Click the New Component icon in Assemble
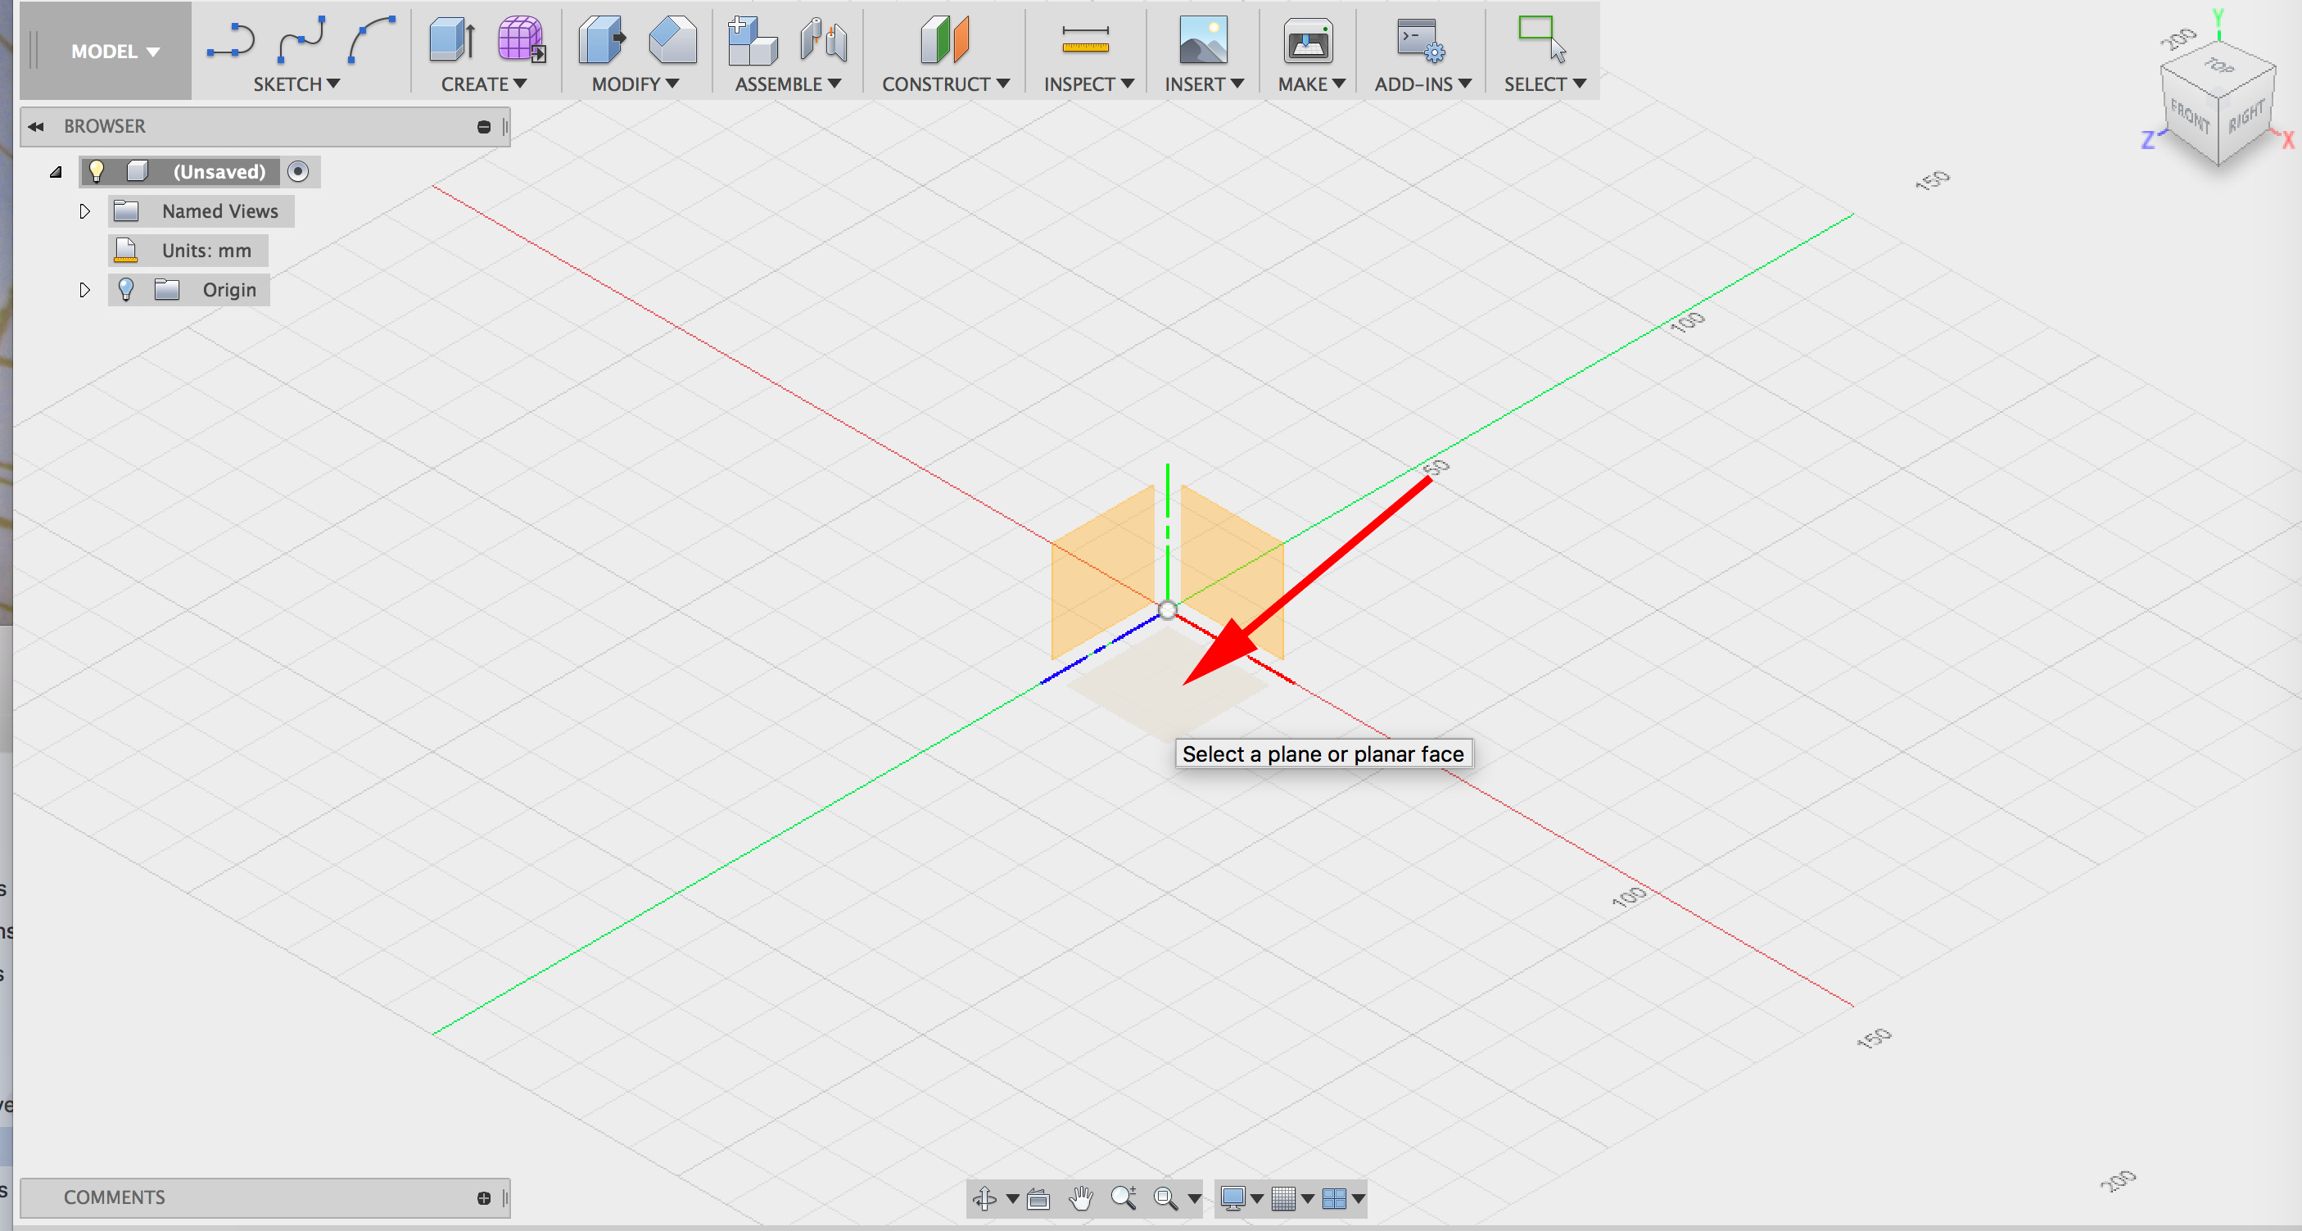 (753, 40)
